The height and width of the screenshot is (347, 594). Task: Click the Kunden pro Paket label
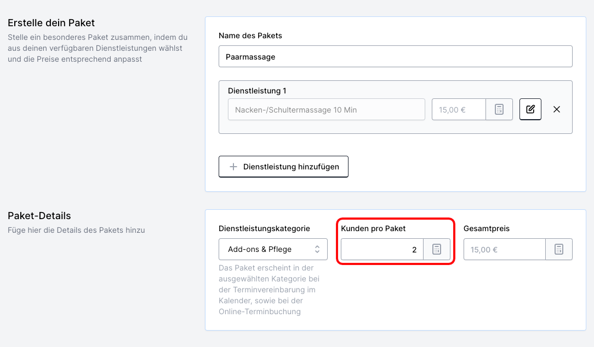373,228
